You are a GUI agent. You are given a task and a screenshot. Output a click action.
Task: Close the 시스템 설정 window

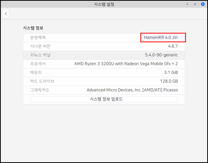pyautogui.click(x=203, y=4)
